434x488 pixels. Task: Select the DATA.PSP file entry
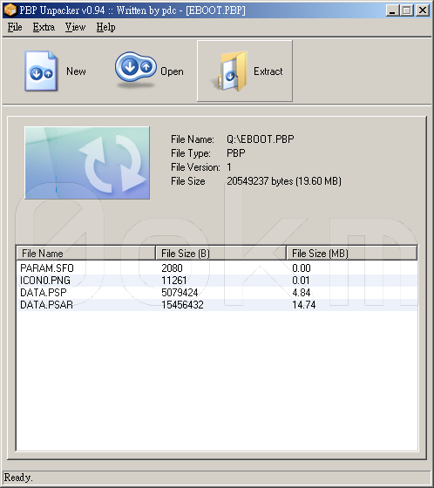(217, 293)
